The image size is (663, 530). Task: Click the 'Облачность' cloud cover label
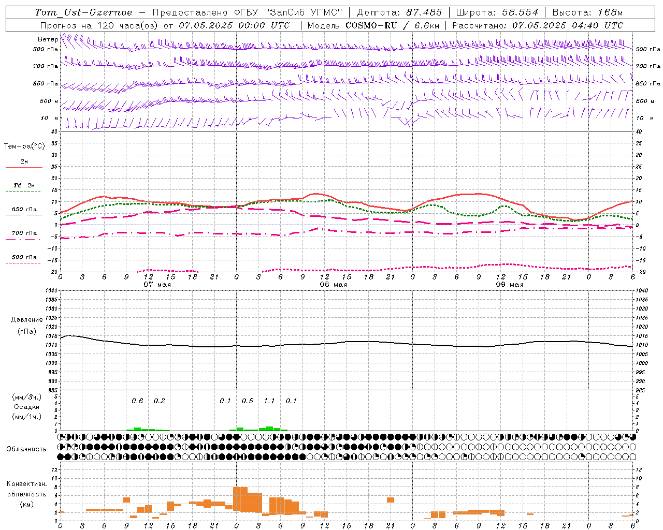click(26, 449)
